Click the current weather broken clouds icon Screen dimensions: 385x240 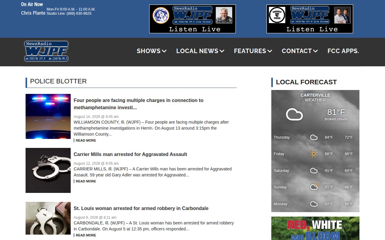pos(294,115)
